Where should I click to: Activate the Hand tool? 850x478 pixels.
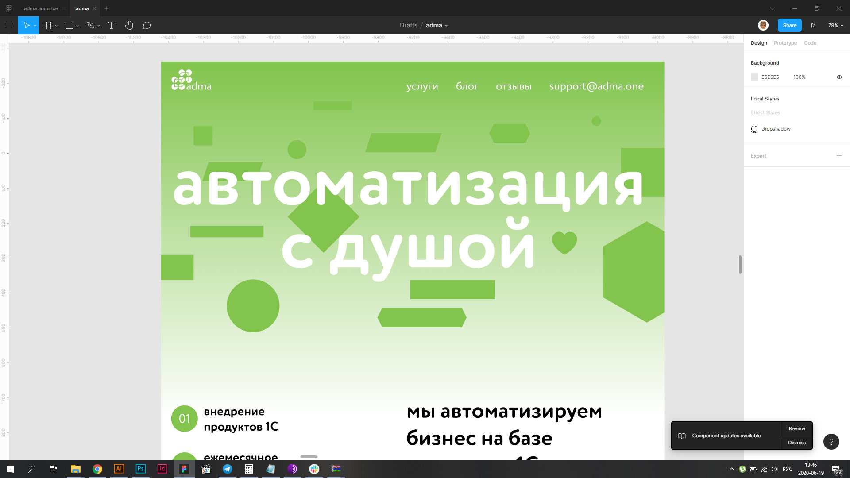(129, 25)
